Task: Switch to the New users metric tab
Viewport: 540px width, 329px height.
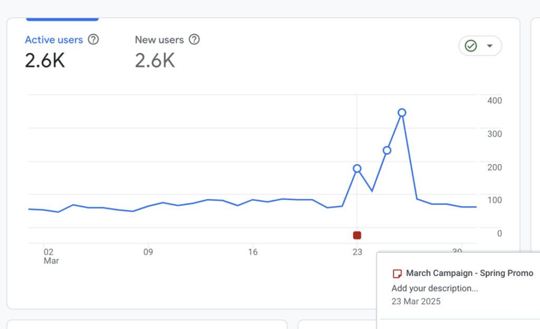Action: click(x=159, y=40)
